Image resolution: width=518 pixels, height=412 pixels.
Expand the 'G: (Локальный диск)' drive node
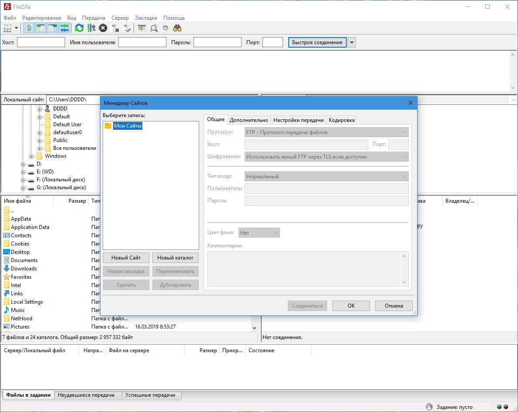(x=23, y=188)
